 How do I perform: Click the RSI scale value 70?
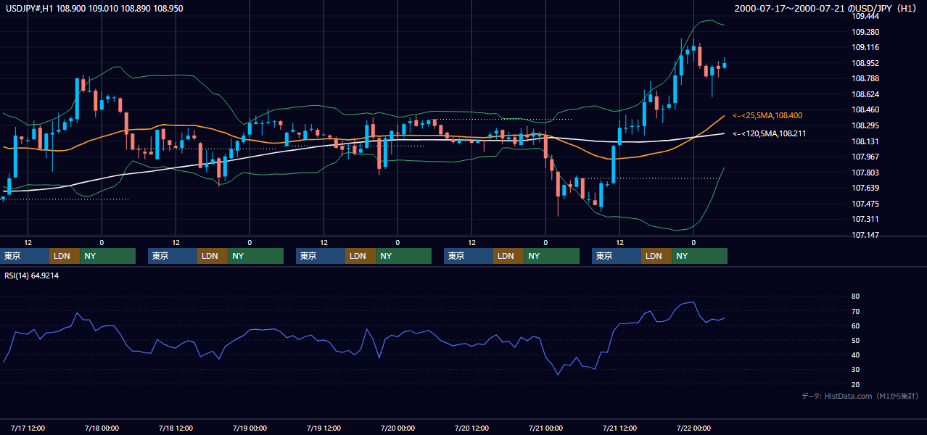(856, 311)
